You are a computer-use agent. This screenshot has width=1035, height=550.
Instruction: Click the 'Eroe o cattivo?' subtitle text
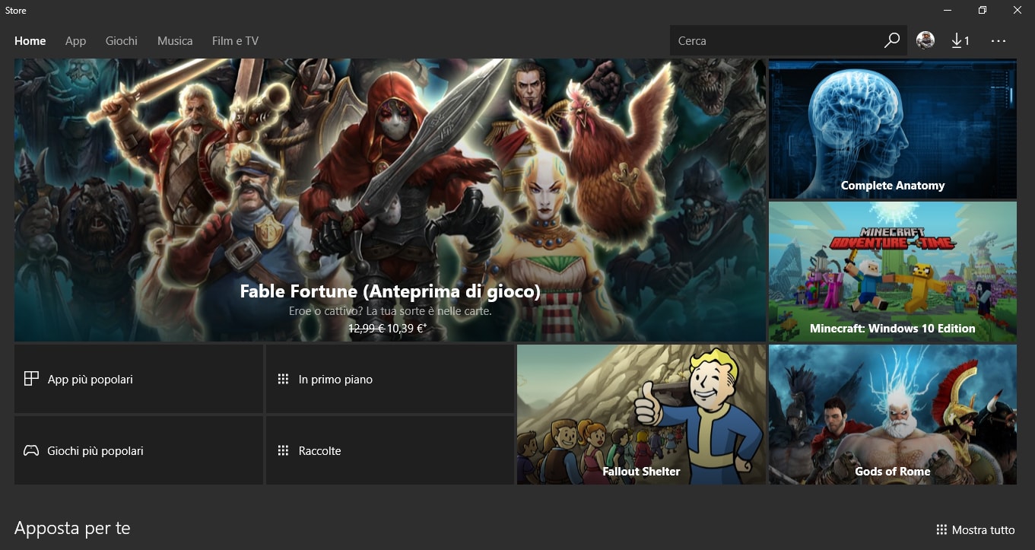[390, 311]
